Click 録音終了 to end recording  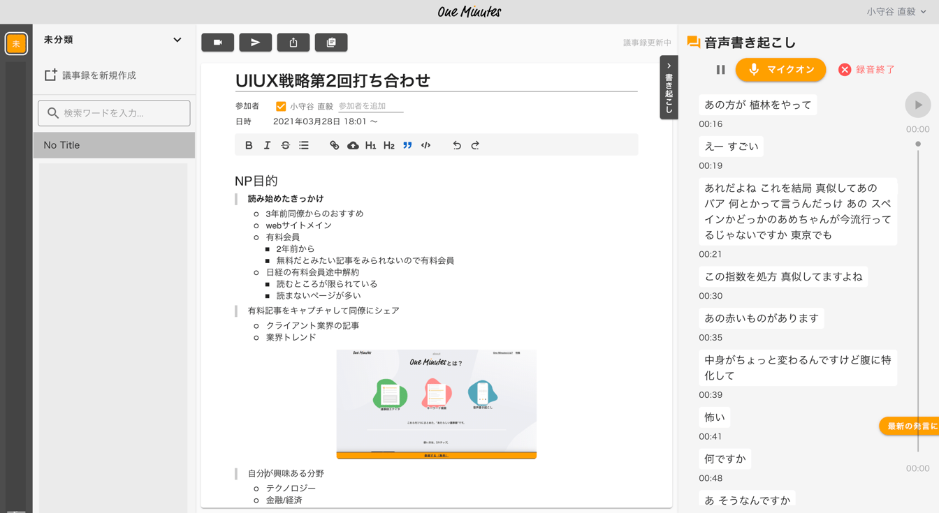(x=866, y=70)
